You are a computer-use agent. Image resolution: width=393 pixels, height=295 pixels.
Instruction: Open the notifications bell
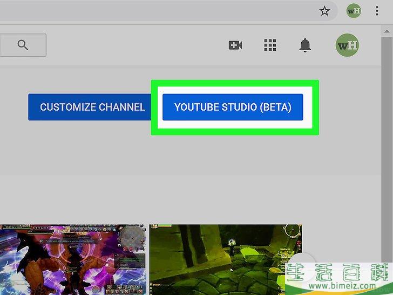point(305,45)
